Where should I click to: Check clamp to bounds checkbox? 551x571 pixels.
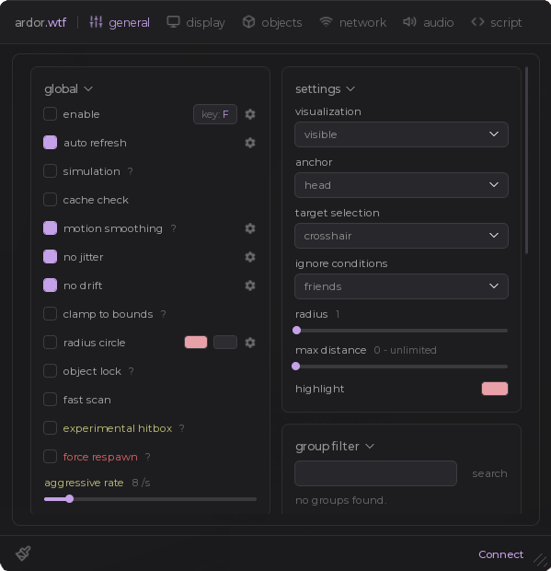(51, 313)
